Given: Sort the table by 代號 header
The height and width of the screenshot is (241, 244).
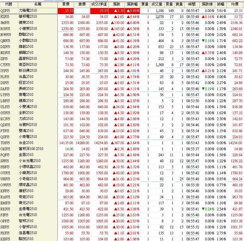Looking at the screenshot, I should pyautogui.click(x=9, y=4).
